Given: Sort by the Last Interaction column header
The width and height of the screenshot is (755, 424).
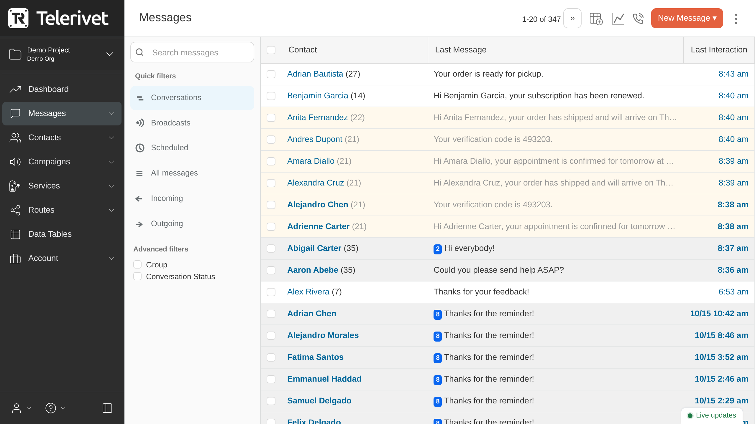Looking at the screenshot, I should (719, 50).
